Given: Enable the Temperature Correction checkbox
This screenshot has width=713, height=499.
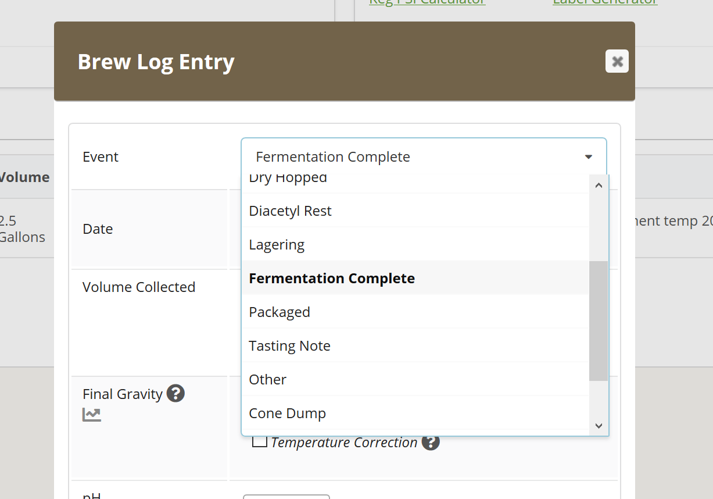Looking at the screenshot, I should click(260, 442).
